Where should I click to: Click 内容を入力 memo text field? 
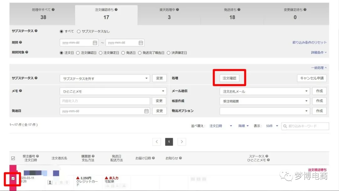[x=105, y=101]
